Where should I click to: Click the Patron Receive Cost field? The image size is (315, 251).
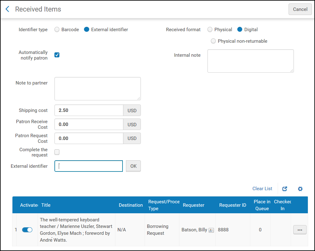click(x=89, y=124)
